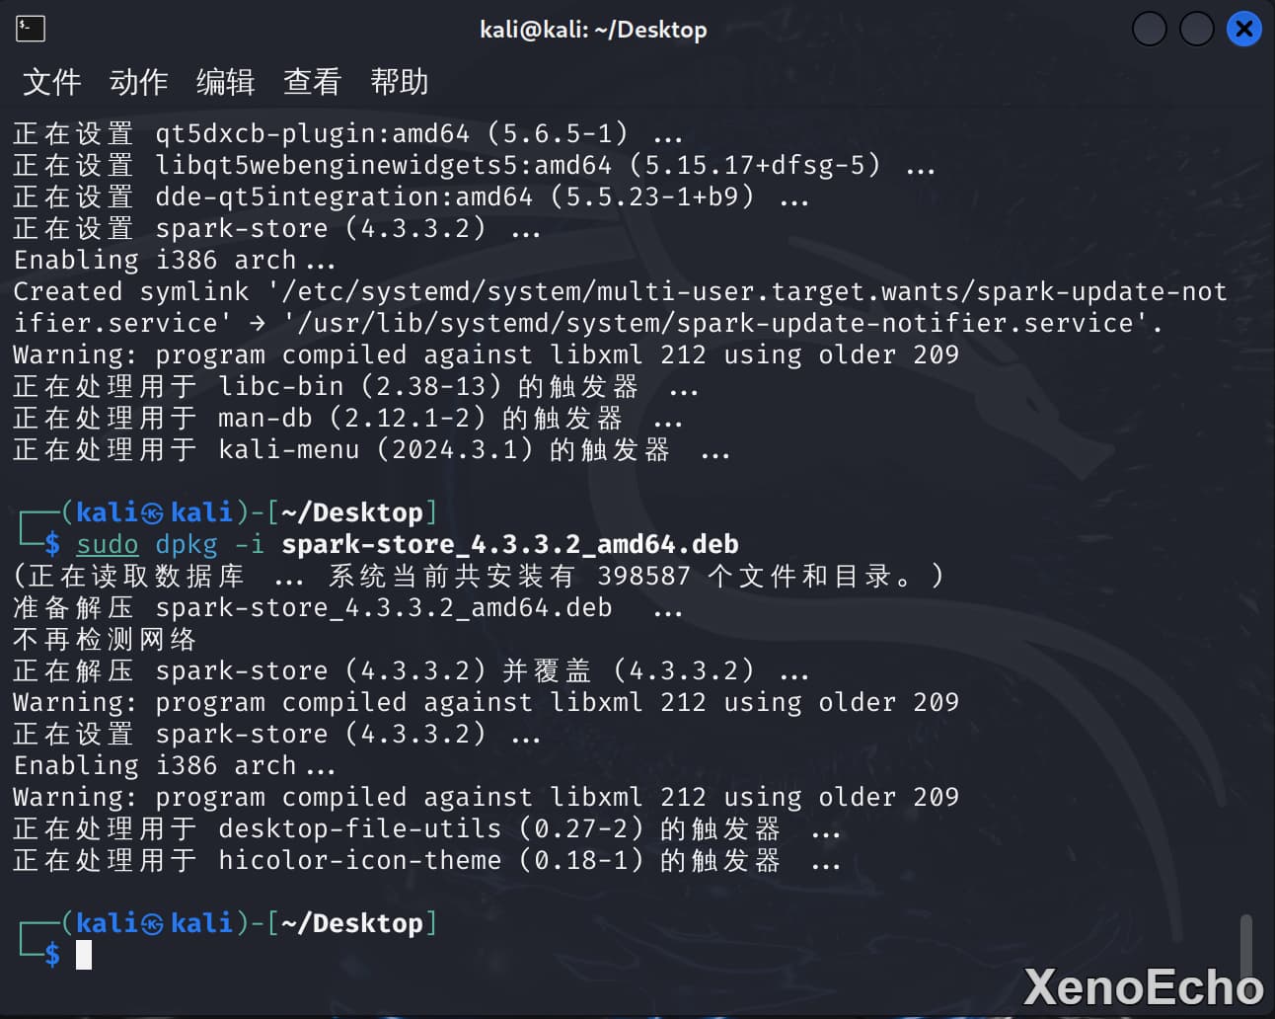The height and width of the screenshot is (1019, 1275).
Task: Open the 文件 menu
Action: (x=52, y=82)
